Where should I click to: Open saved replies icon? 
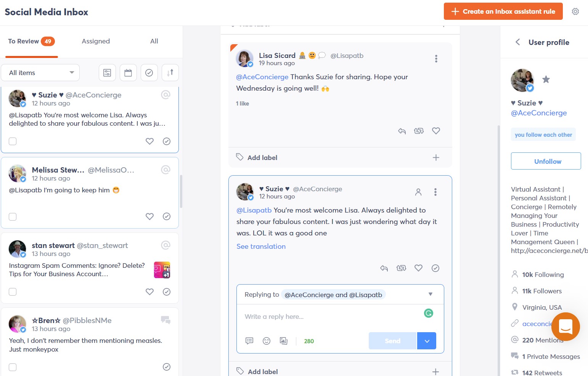249,341
